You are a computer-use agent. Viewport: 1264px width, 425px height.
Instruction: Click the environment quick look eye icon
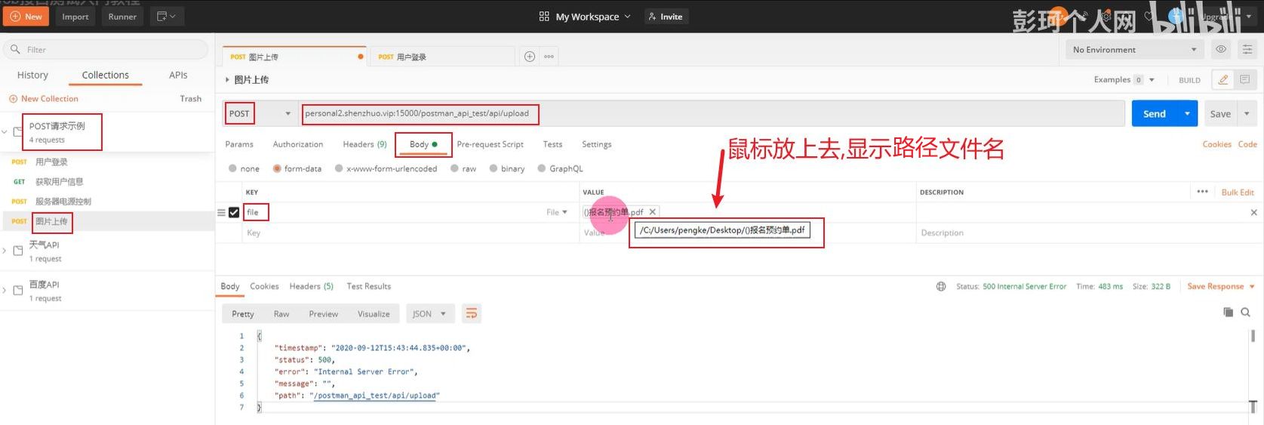[1220, 50]
